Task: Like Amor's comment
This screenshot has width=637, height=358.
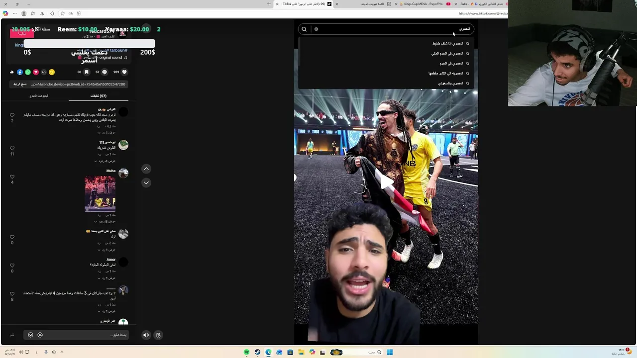Action: [x=12, y=266]
